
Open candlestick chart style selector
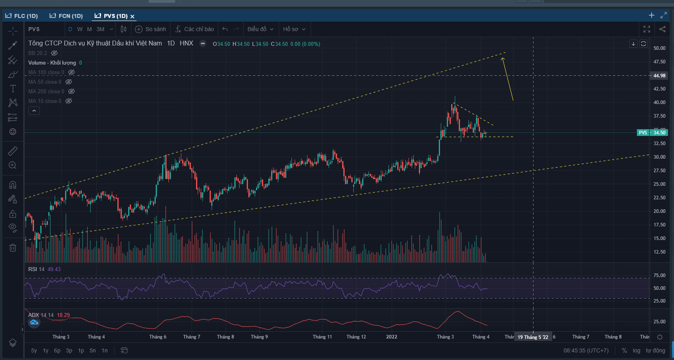coord(124,29)
